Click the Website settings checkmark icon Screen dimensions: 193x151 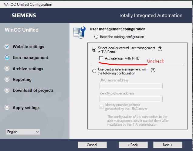coord(7,46)
